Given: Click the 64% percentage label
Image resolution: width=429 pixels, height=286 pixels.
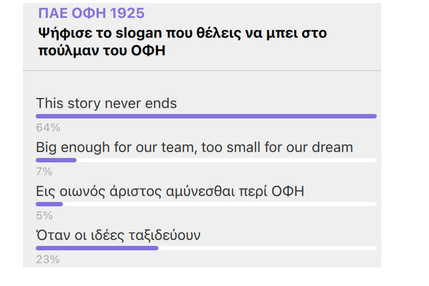Looking at the screenshot, I should (48, 127).
